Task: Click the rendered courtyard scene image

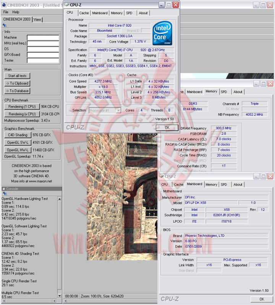Action: [122, 196]
